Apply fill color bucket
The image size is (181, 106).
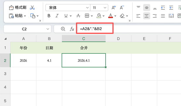click(99, 16)
